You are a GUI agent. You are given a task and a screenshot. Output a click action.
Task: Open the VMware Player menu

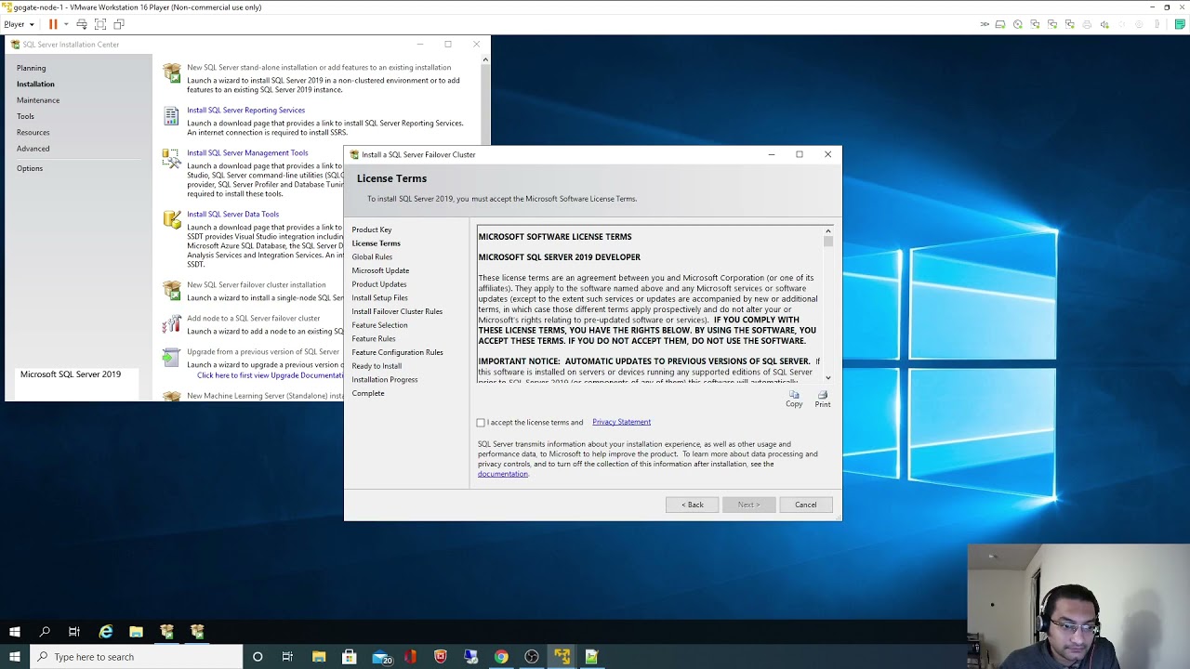(x=19, y=24)
